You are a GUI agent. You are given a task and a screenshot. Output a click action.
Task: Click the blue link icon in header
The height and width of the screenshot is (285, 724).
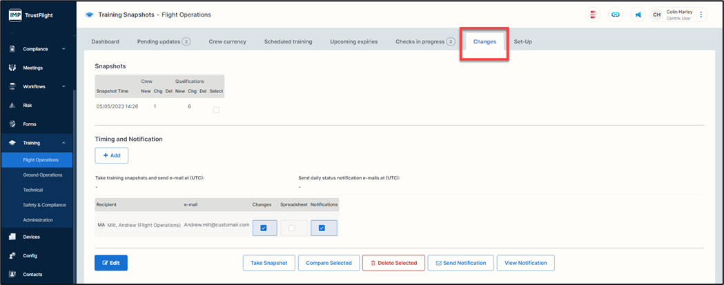(x=614, y=14)
